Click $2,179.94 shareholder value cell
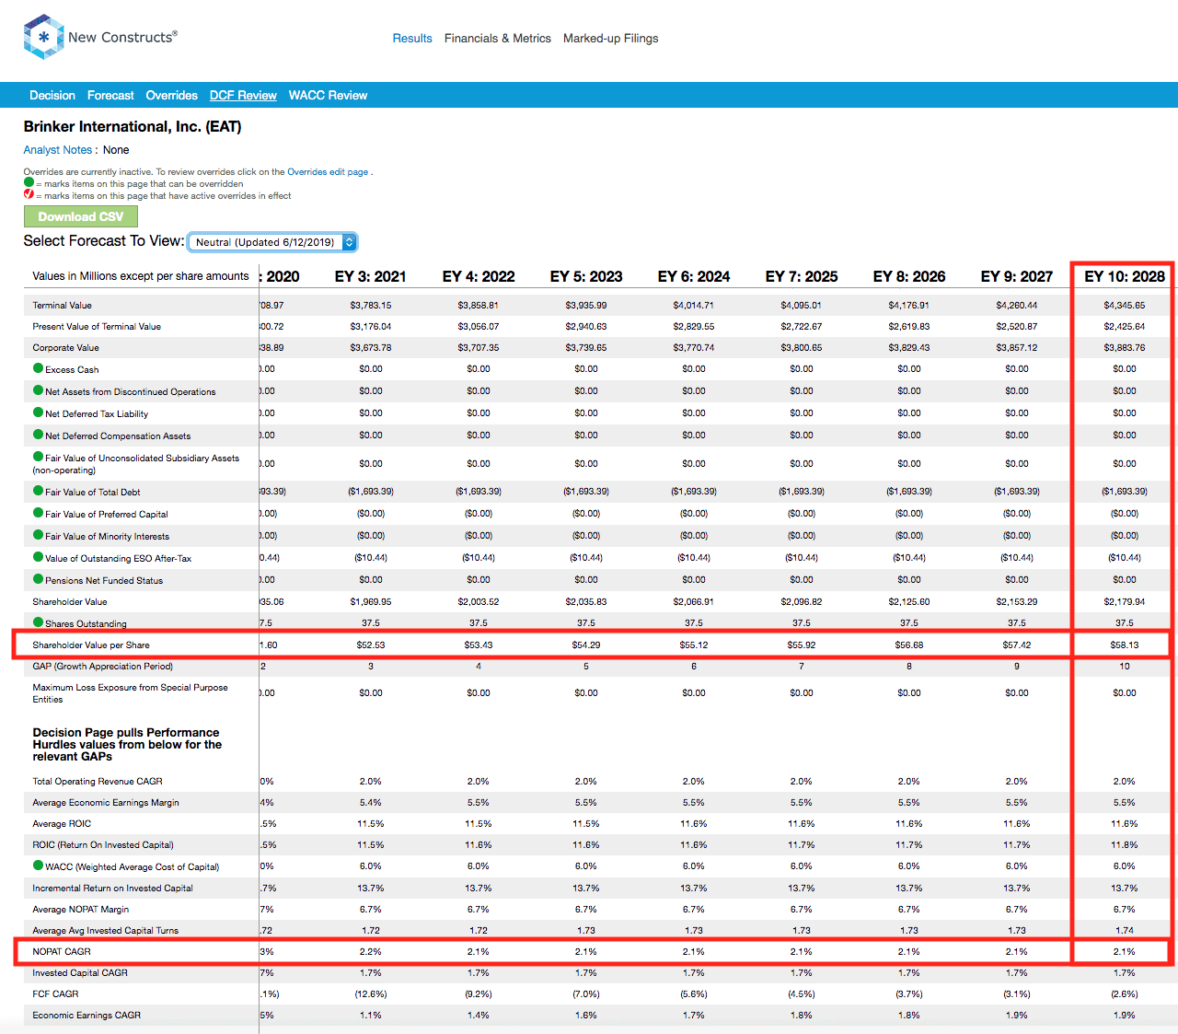Screen dimensions: 1178x1034 click(1125, 602)
